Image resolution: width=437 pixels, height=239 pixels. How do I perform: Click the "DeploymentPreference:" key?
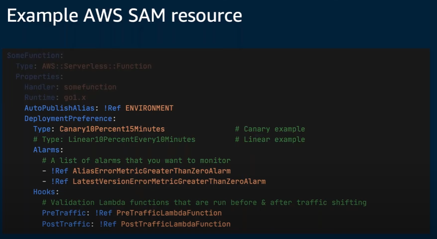(70, 119)
